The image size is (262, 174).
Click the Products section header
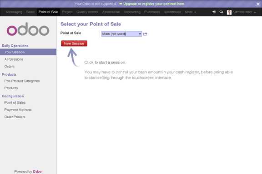(x=9, y=74)
